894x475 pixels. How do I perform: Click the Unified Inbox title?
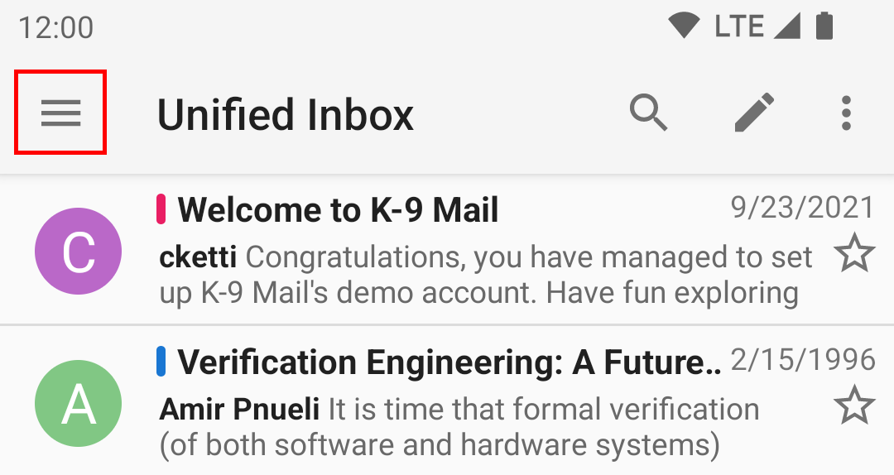click(x=285, y=115)
